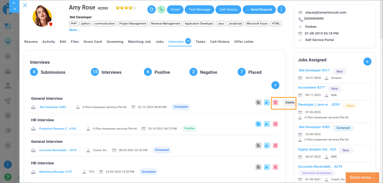This screenshot has height=183, width=383.
Task: Delete the Marketing Manager HR Interview
Action: [x=275, y=167]
